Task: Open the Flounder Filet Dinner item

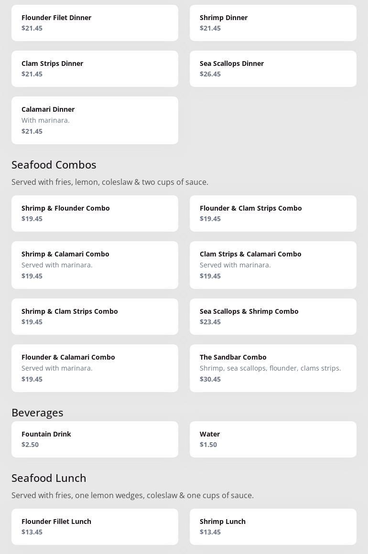Action: point(95,23)
